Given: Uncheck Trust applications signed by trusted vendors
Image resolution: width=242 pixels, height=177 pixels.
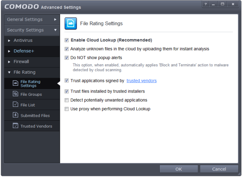Looking at the screenshot, I should coord(67,81).
